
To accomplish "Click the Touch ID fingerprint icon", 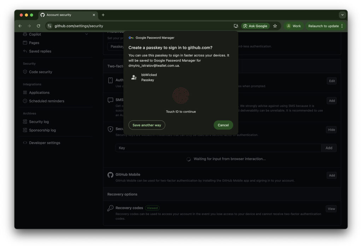I will (x=181, y=96).
